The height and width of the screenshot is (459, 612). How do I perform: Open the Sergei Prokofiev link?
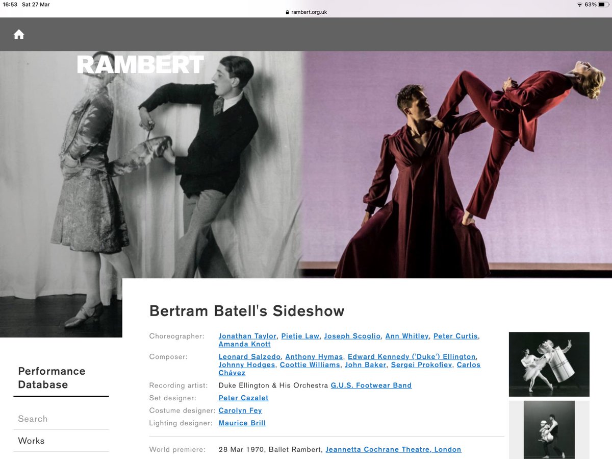[x=421, y=365]
